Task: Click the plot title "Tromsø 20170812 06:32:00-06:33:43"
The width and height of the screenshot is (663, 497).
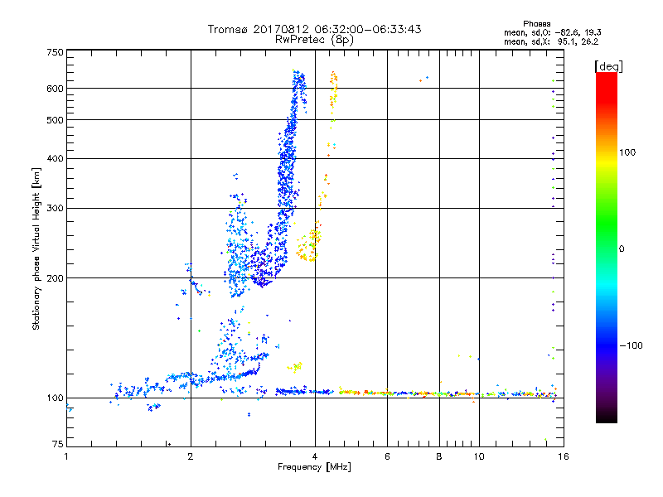Action: [x=314, y=29]
